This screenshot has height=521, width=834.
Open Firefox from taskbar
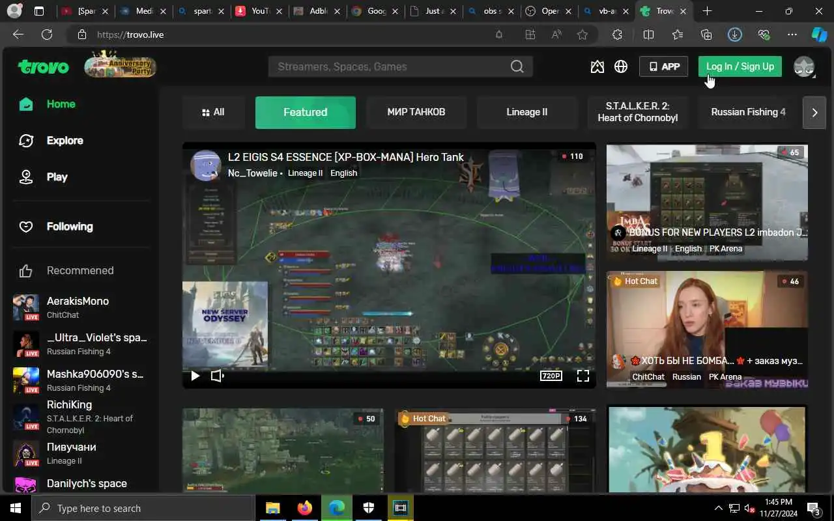304,508
